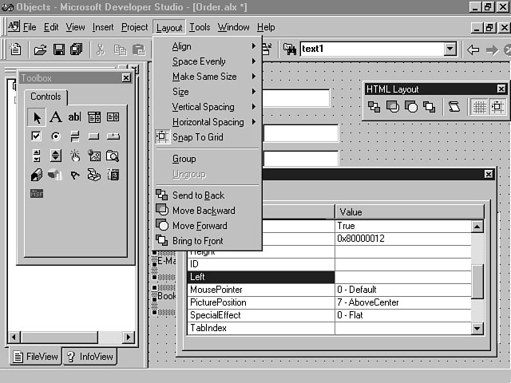Image resolution: width=511 pixels, height=383 pixels.
Task: Toggle Snap To Grid in Layout menu
Action: (x=197, y=137)
